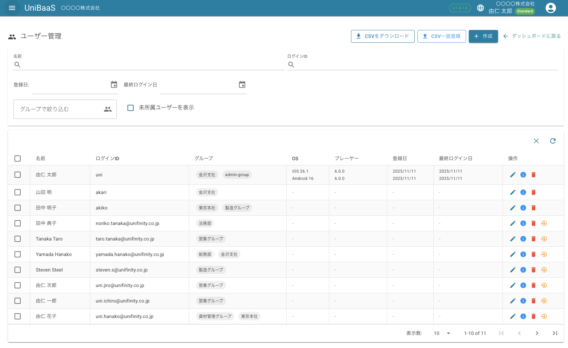Image resolution: width=568 pixels, height=348 pixels.
Task: Check the row checkbox for Yamada Hanako
Action: click(x=18, y=254)
